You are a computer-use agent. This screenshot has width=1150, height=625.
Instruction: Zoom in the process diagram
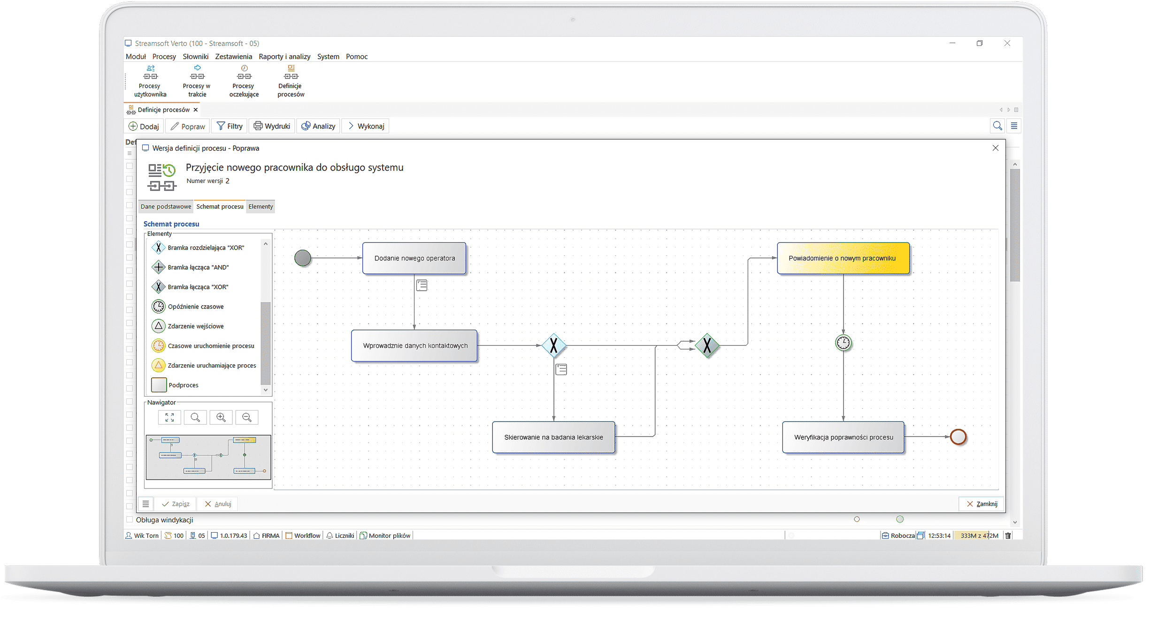(221, 417)
